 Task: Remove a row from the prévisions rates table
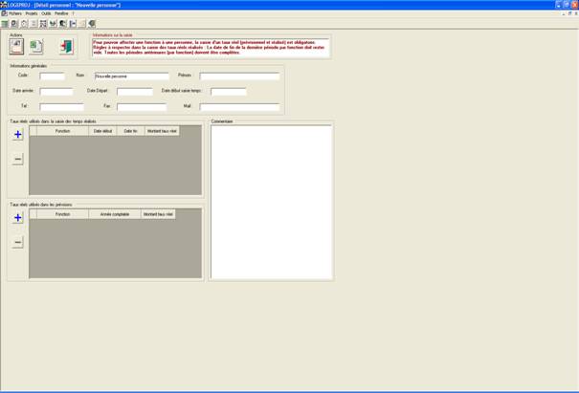pyautogui.click(x=17, y=243)
